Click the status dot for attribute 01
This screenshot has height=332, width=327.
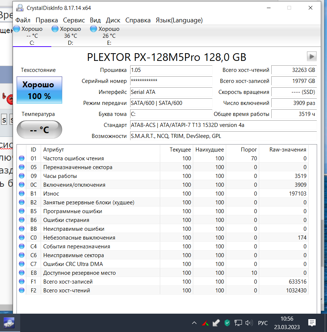tap(22, 158)
